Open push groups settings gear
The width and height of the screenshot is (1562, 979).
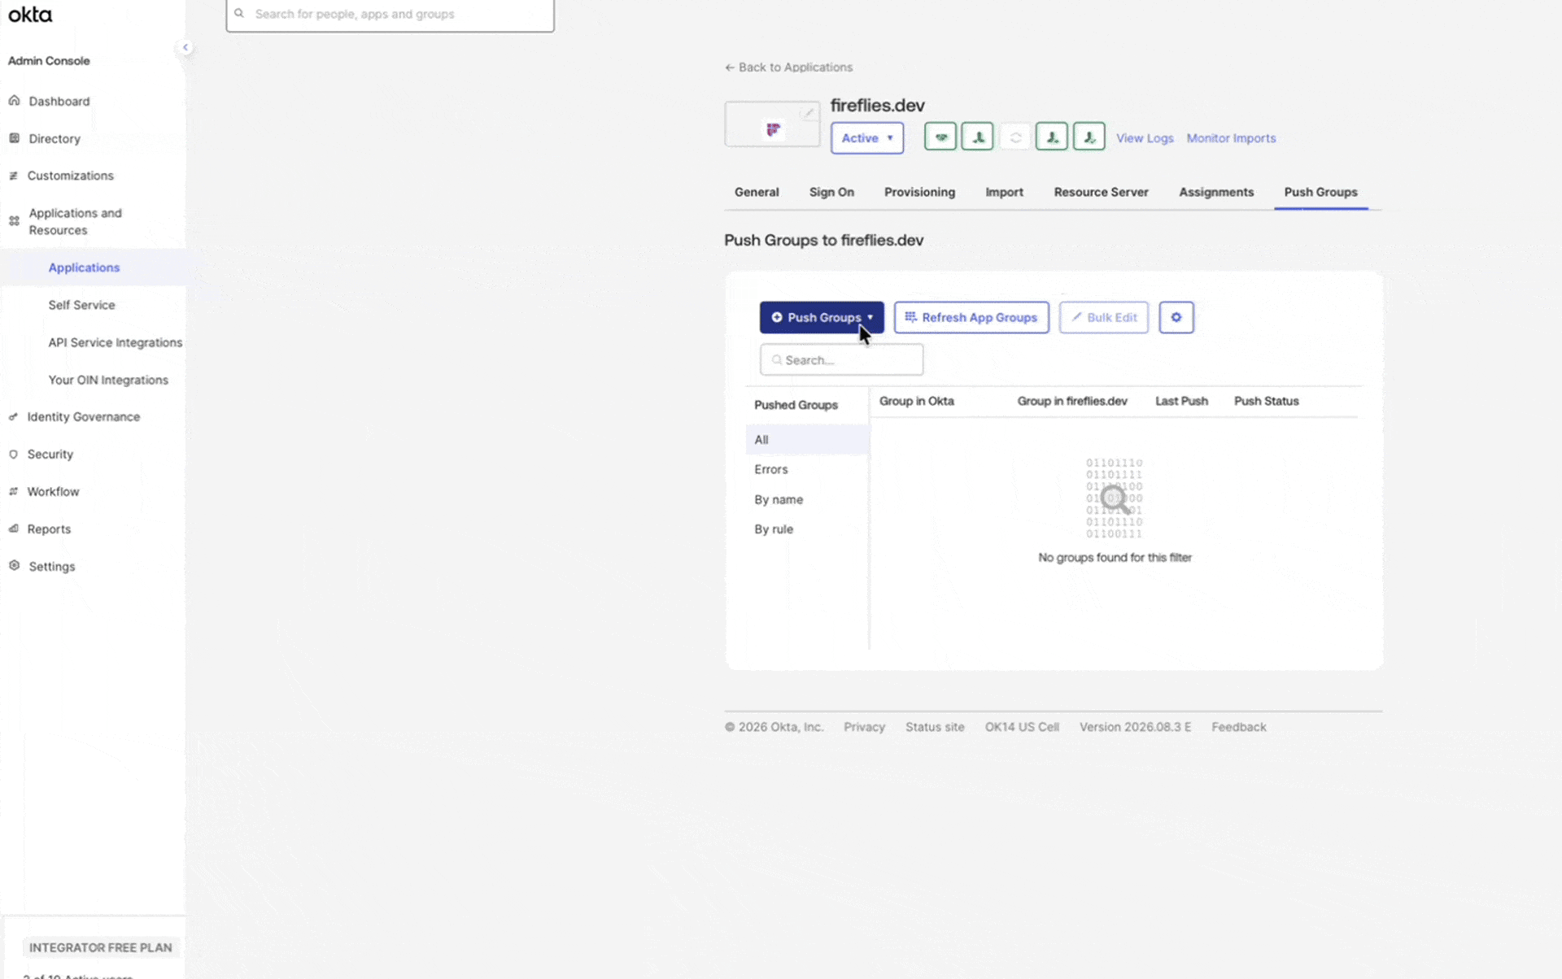1176,317
